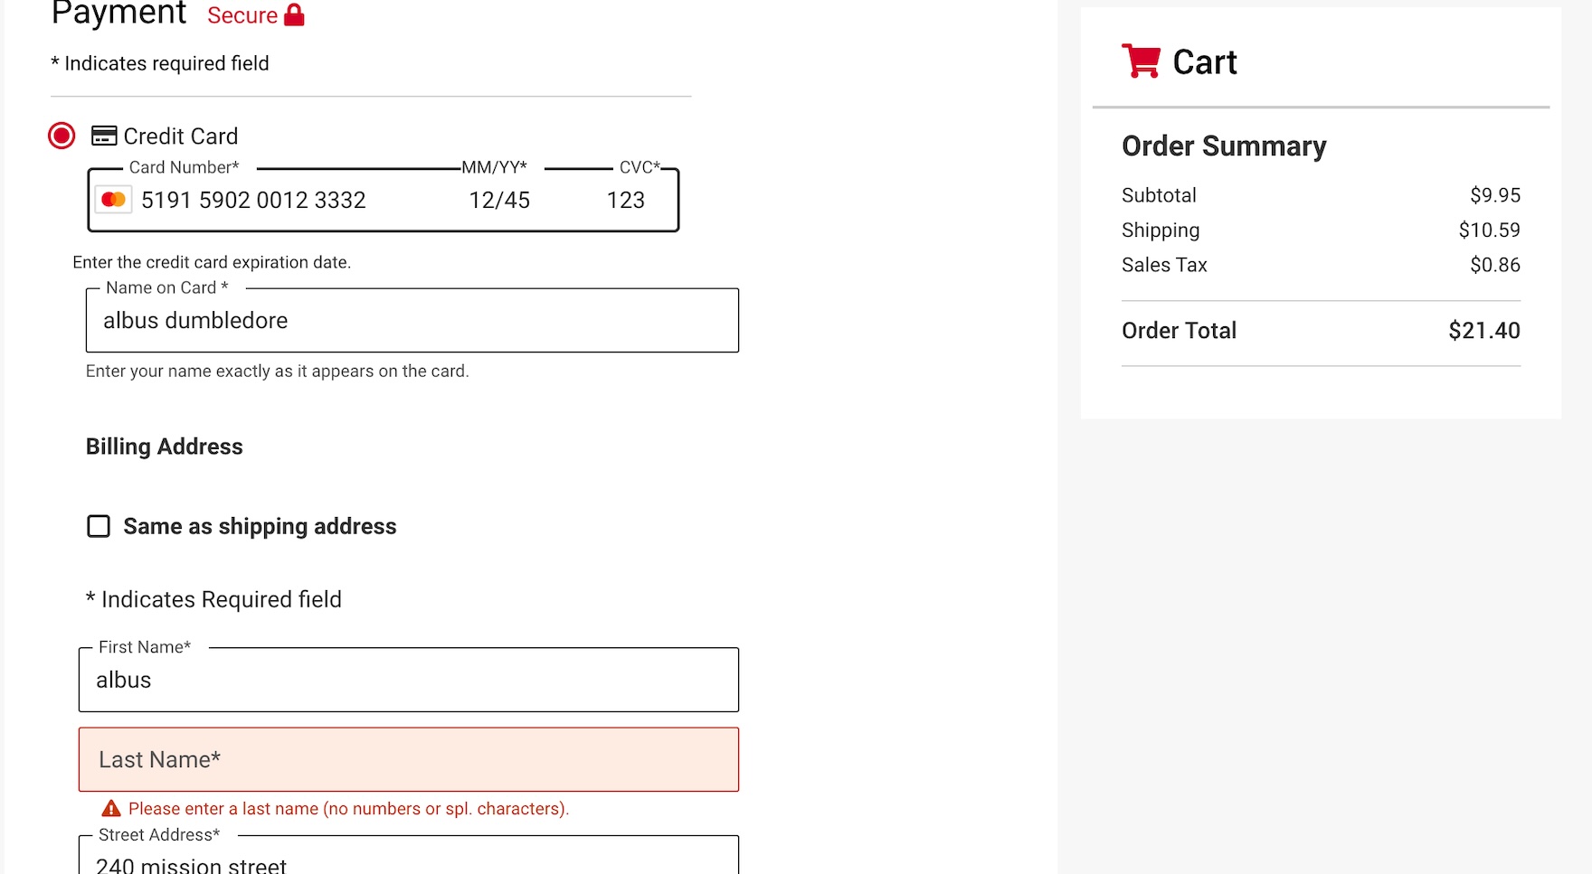
Task: Click the First Name input field
Action: (408, 680)
